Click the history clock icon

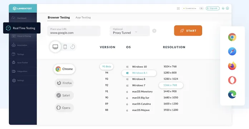pyautogui.click(x=73, y=47)
